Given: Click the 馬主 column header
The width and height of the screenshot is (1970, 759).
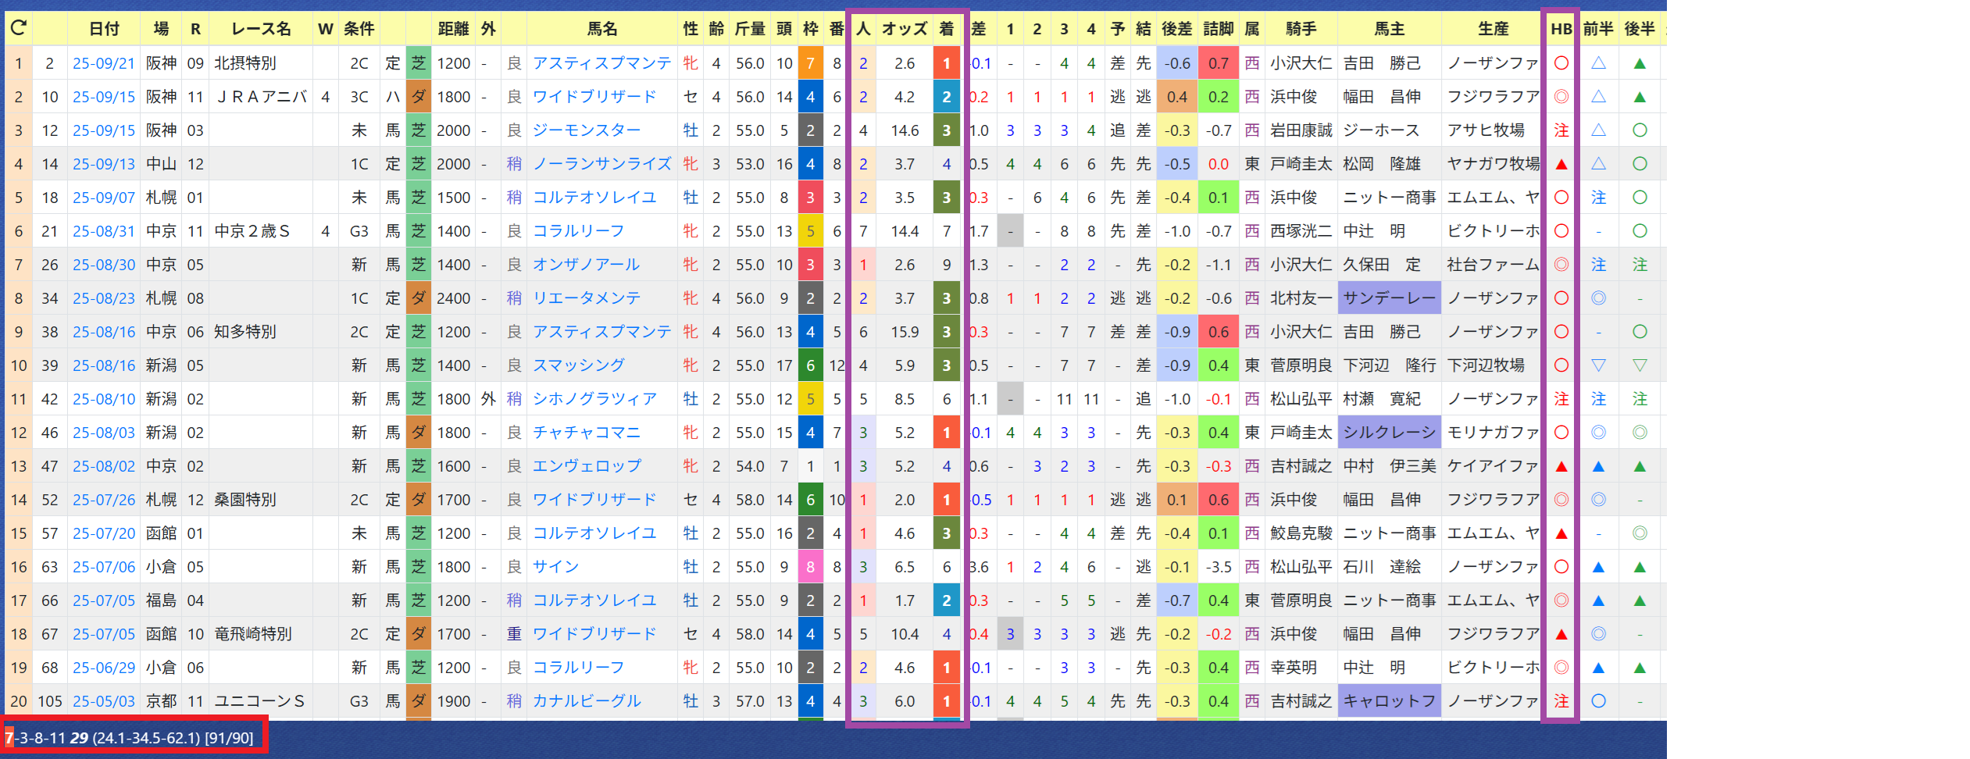Looking at the screenshot, I should [1390, 29].
